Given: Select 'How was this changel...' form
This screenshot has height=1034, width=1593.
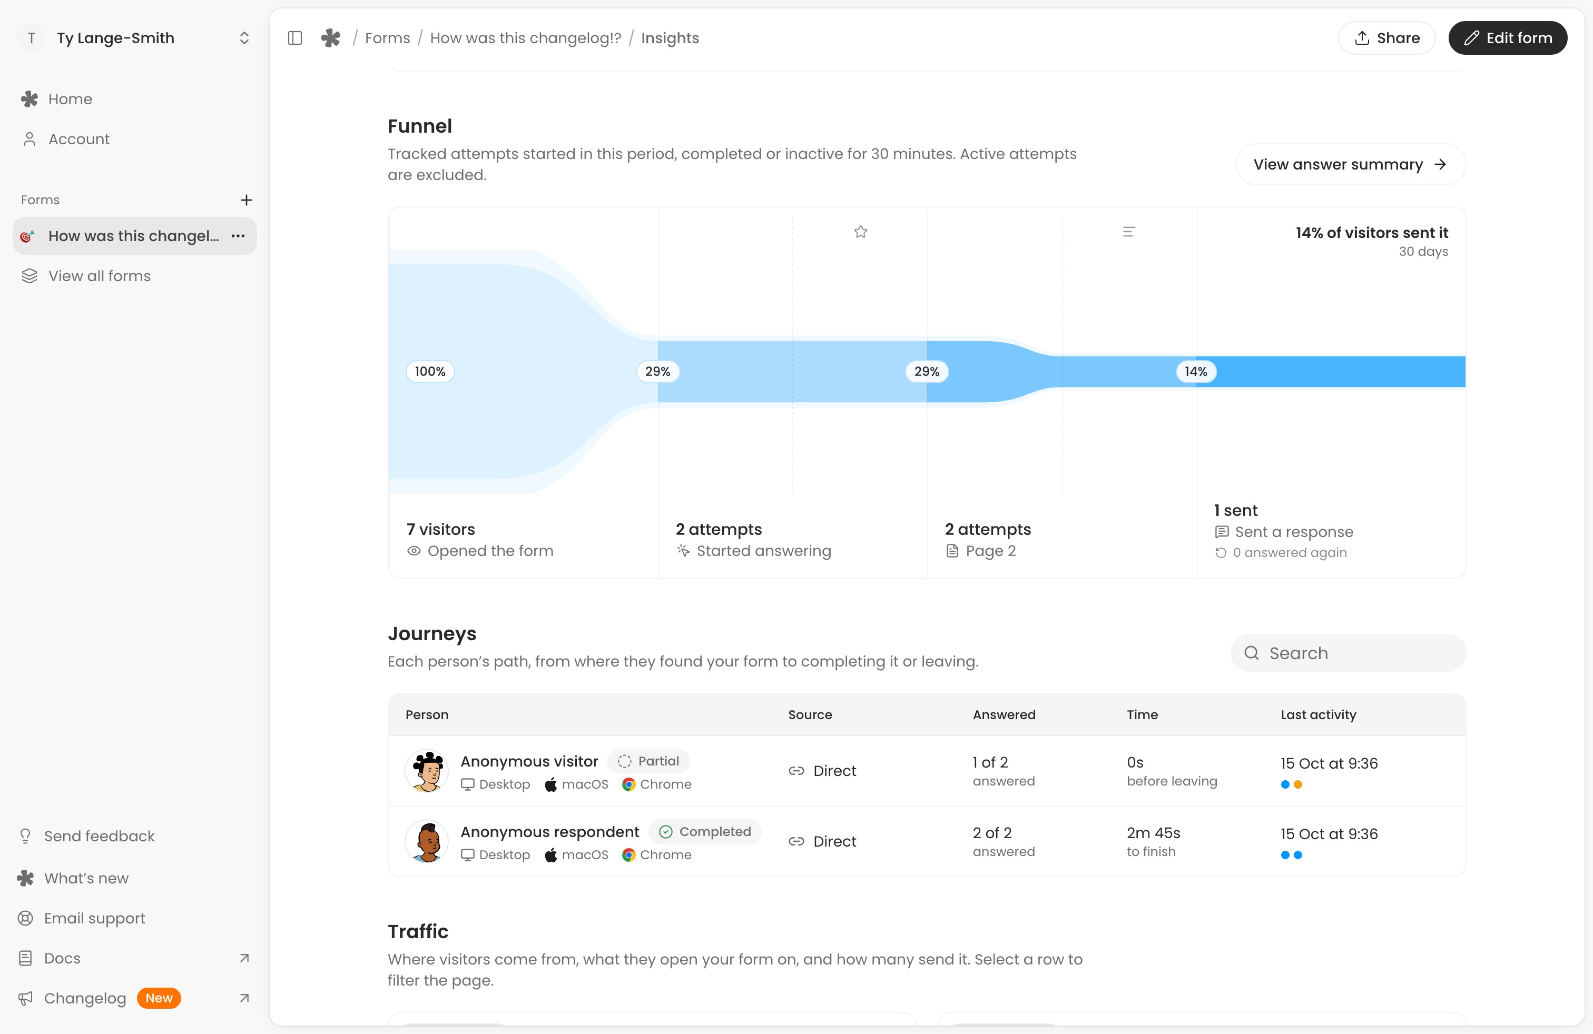Looking at the screenshot, I should [133, 236].
